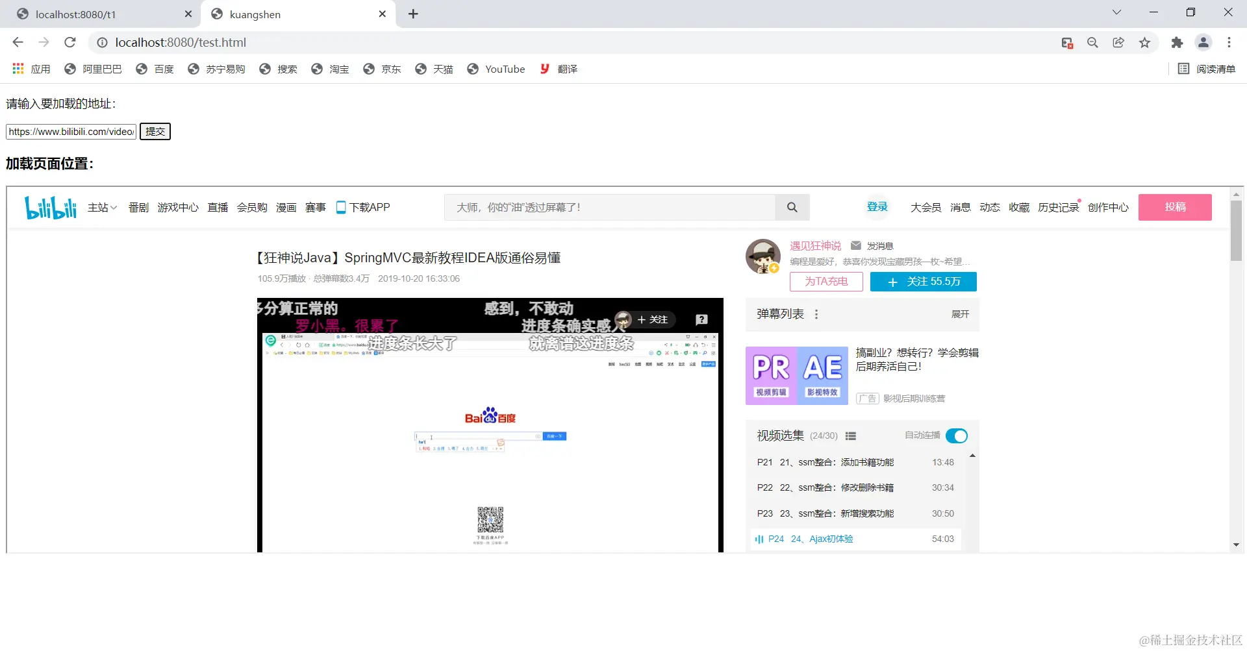
Task: Switch to the localhost:8080/t1 tab
Action: point(100,14)
